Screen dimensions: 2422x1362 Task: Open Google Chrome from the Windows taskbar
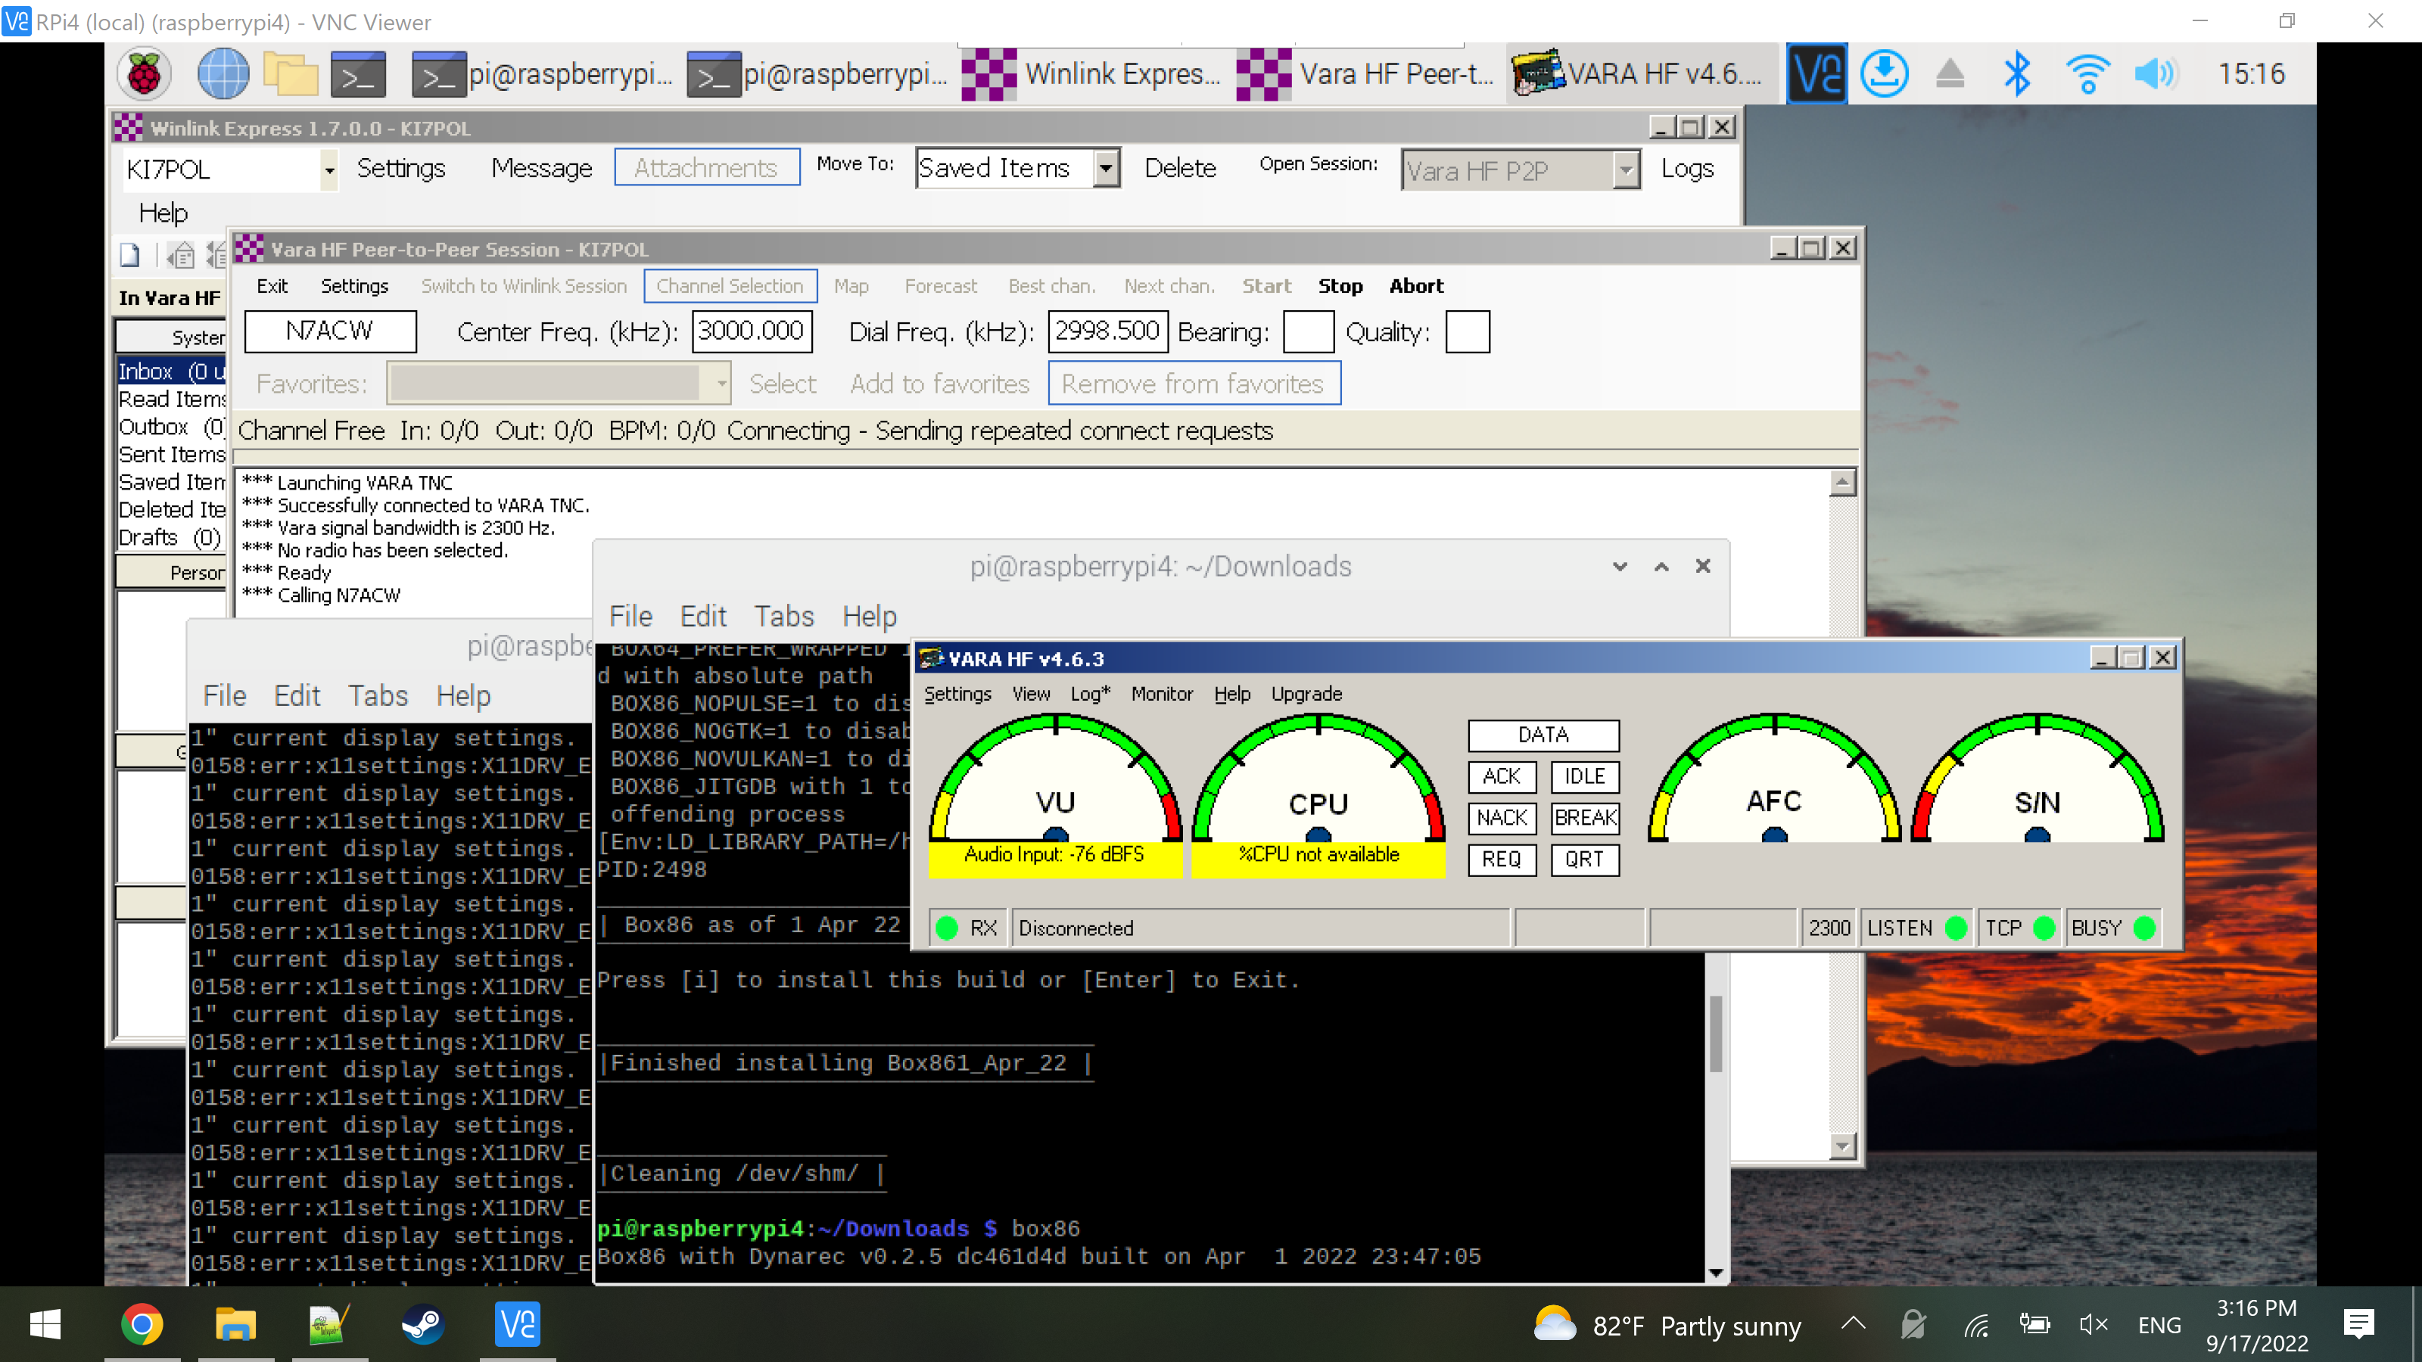[x=142, y=1326]
